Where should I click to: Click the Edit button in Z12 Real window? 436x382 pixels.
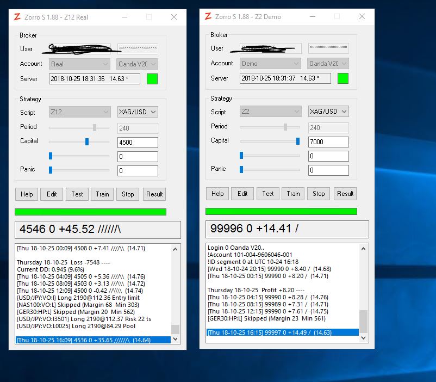52,194
